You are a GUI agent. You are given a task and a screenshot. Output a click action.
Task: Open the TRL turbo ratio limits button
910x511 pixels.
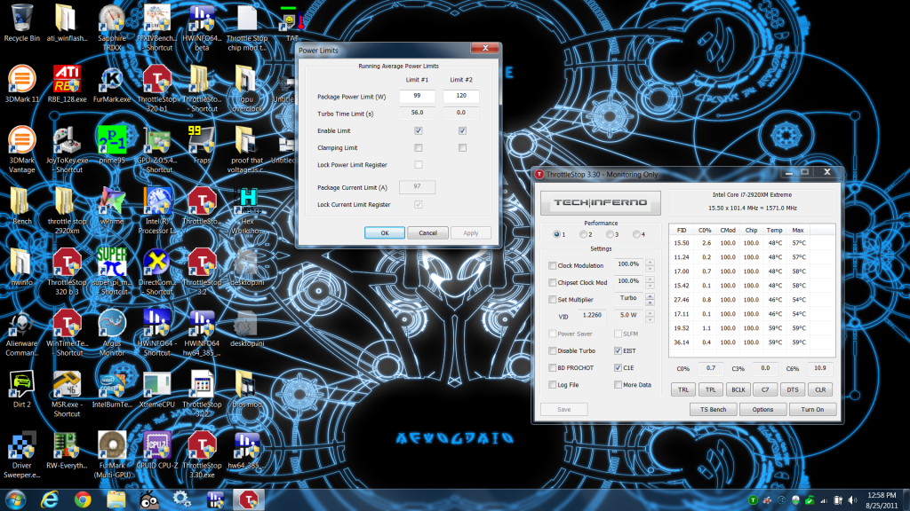pyautogui.click(x=683, y=390)
